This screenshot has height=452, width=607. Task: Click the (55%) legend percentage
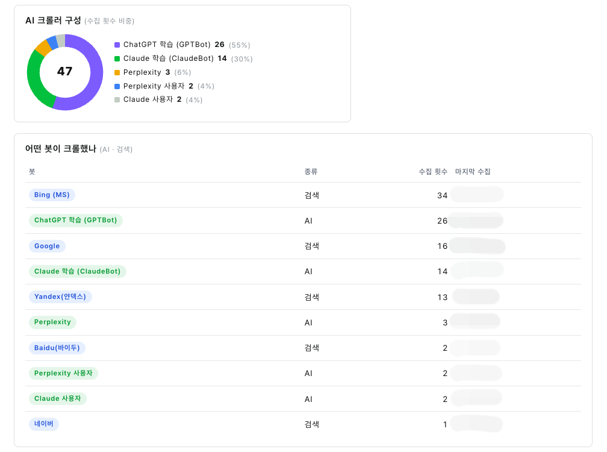(x=239, y=45)
